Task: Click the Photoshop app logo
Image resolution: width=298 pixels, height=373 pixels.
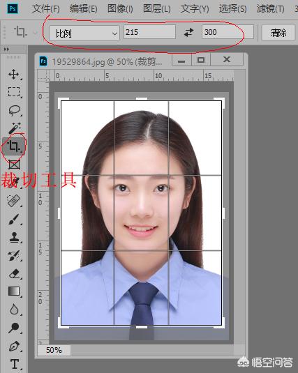Action: 13,9
